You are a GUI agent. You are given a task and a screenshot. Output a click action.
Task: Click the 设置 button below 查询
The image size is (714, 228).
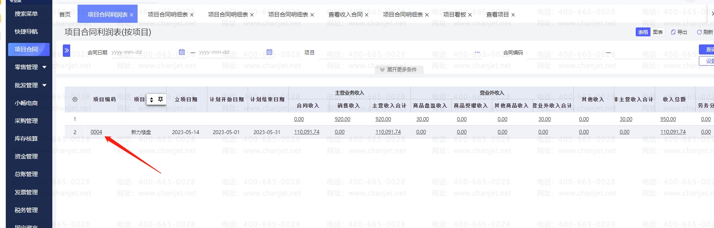click(707, 61)
